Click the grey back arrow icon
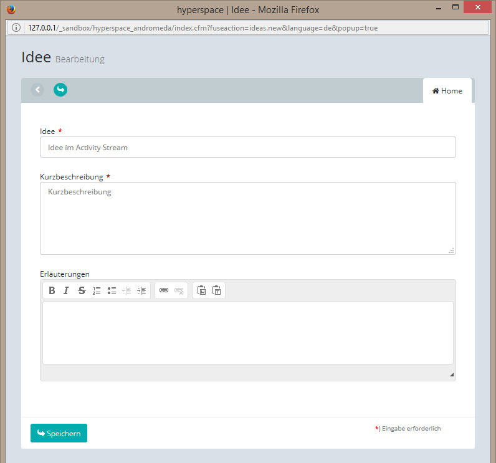The width and height of the screenshot is (496, 463). pyautogui.click(x=37, y=90)
